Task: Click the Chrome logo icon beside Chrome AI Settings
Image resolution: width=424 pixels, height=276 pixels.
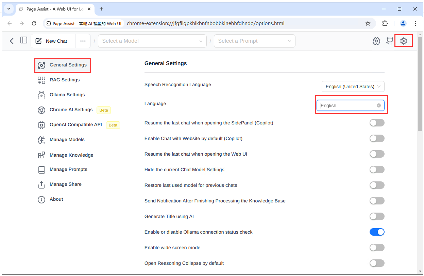Action: click(x=41, y=110)
